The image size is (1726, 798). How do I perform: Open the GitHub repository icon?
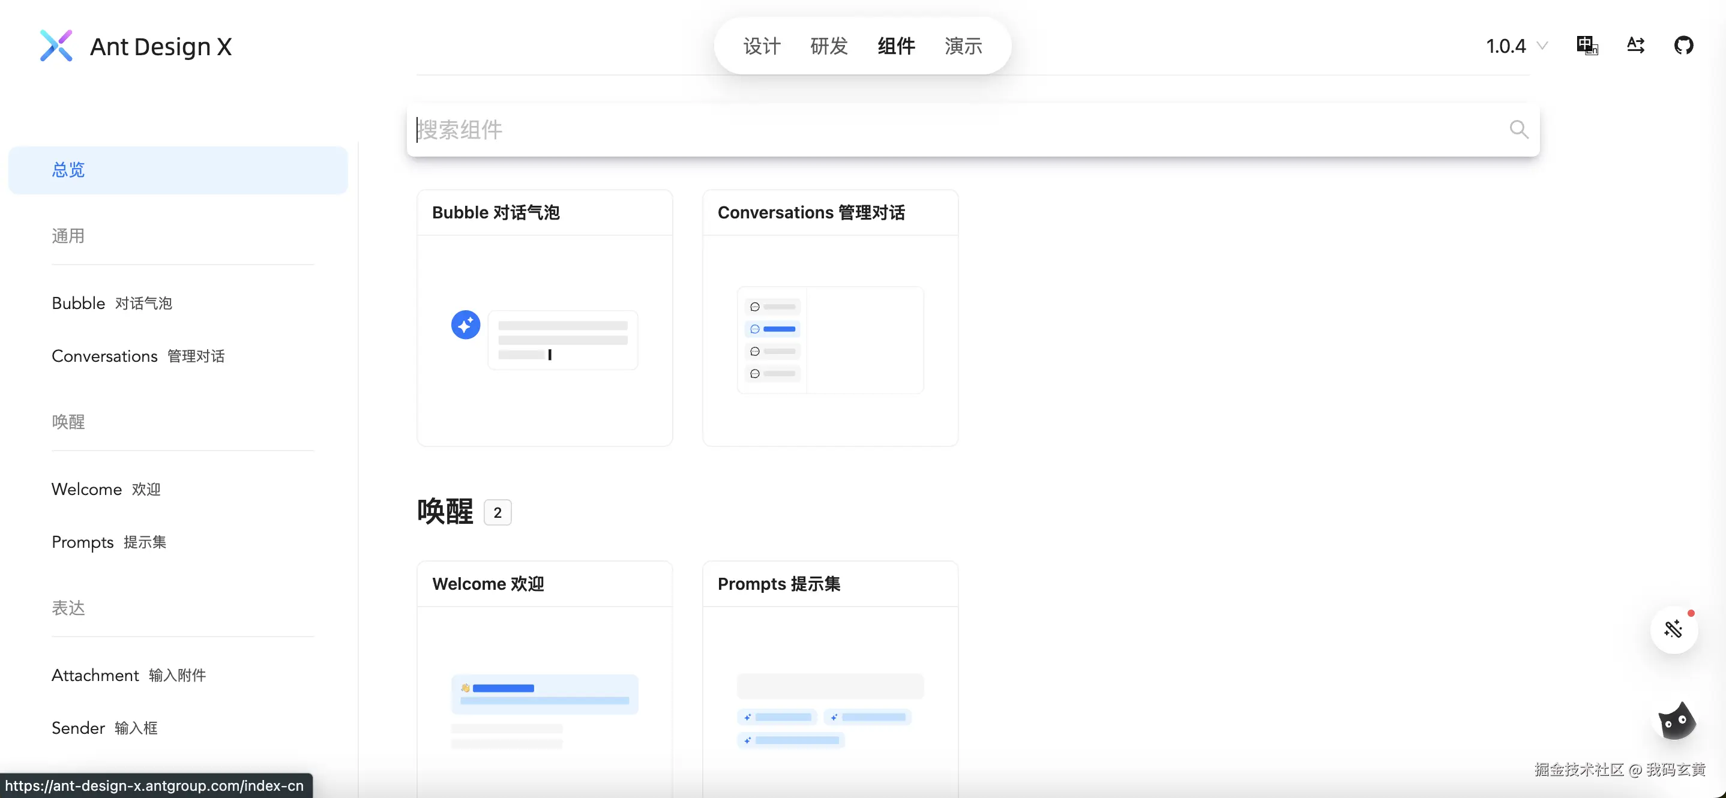tap(1683, 46)
